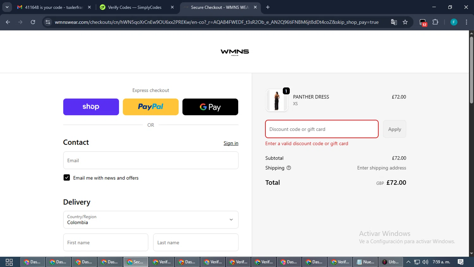Reload the checkout page
Image resolution: width=474 pixels, height=267 pixels.
(x=33, y=22)
